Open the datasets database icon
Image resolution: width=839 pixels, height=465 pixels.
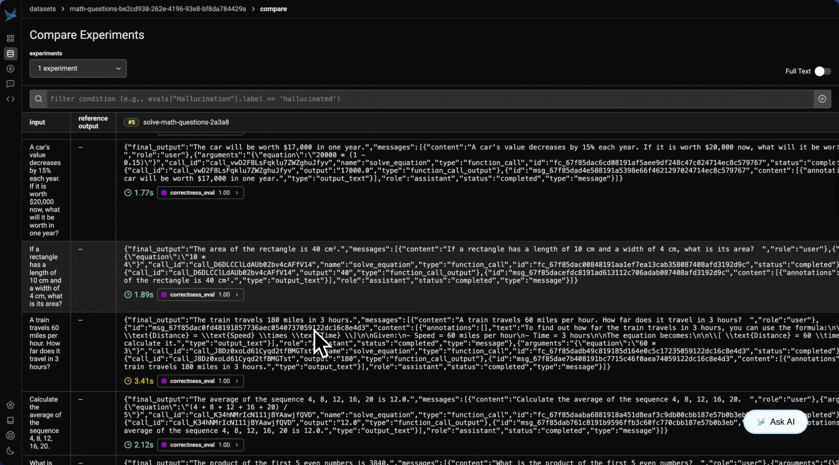tap(10, 53)
